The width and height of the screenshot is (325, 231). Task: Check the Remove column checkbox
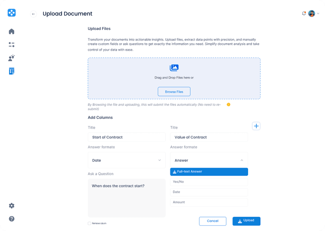89,223
